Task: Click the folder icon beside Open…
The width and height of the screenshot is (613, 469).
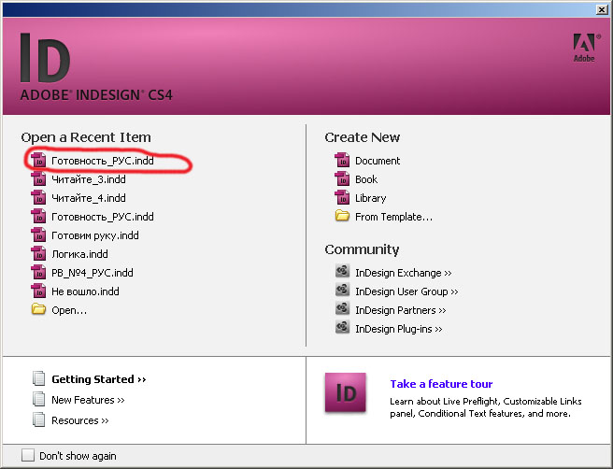Action: coord(38,309)
